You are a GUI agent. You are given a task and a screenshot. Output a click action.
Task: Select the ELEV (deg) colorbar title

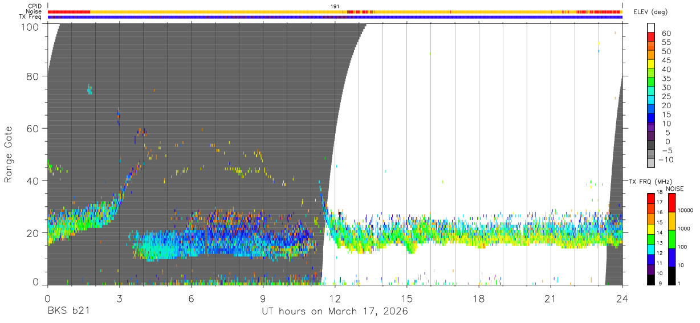pos(650,11)
